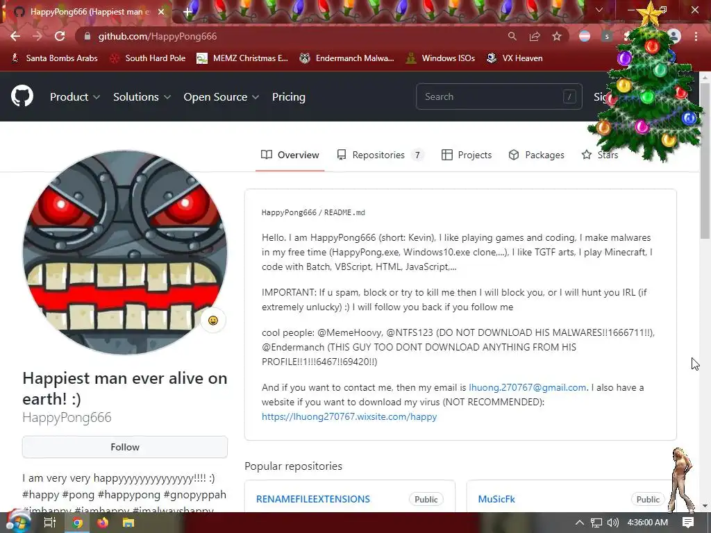The width and height of the screenshot is (711, 533).
Task: Open Chrome's three-dot menu
Action: tap(696, 36)
